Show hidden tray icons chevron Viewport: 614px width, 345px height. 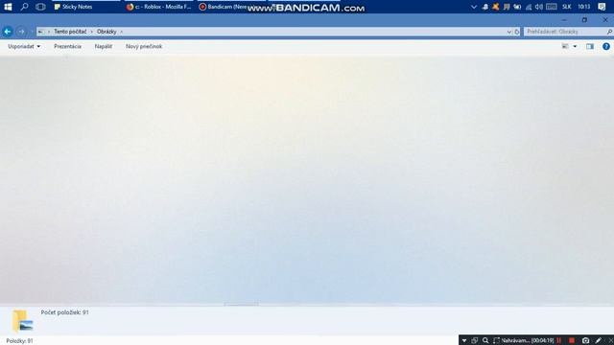[474, 7]
